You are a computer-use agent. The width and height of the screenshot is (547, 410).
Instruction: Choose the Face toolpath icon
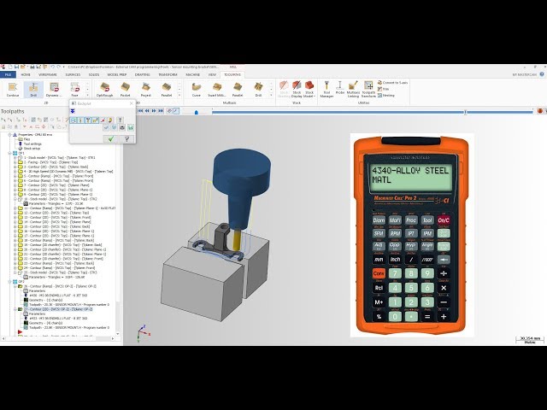tap(74, 89)
